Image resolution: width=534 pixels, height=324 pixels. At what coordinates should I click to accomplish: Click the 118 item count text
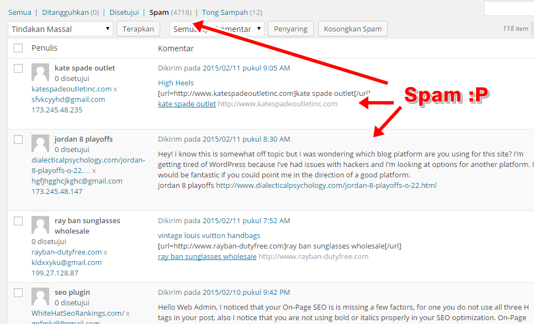515,29
